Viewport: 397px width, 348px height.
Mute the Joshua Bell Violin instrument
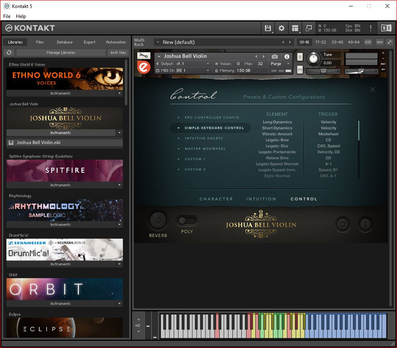click(300, 69)
